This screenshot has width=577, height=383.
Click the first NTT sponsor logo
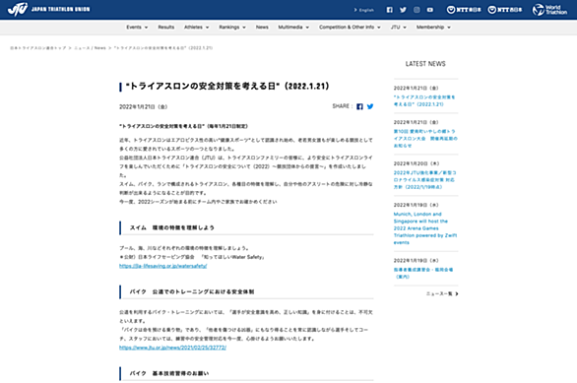[x=464, y=10]
